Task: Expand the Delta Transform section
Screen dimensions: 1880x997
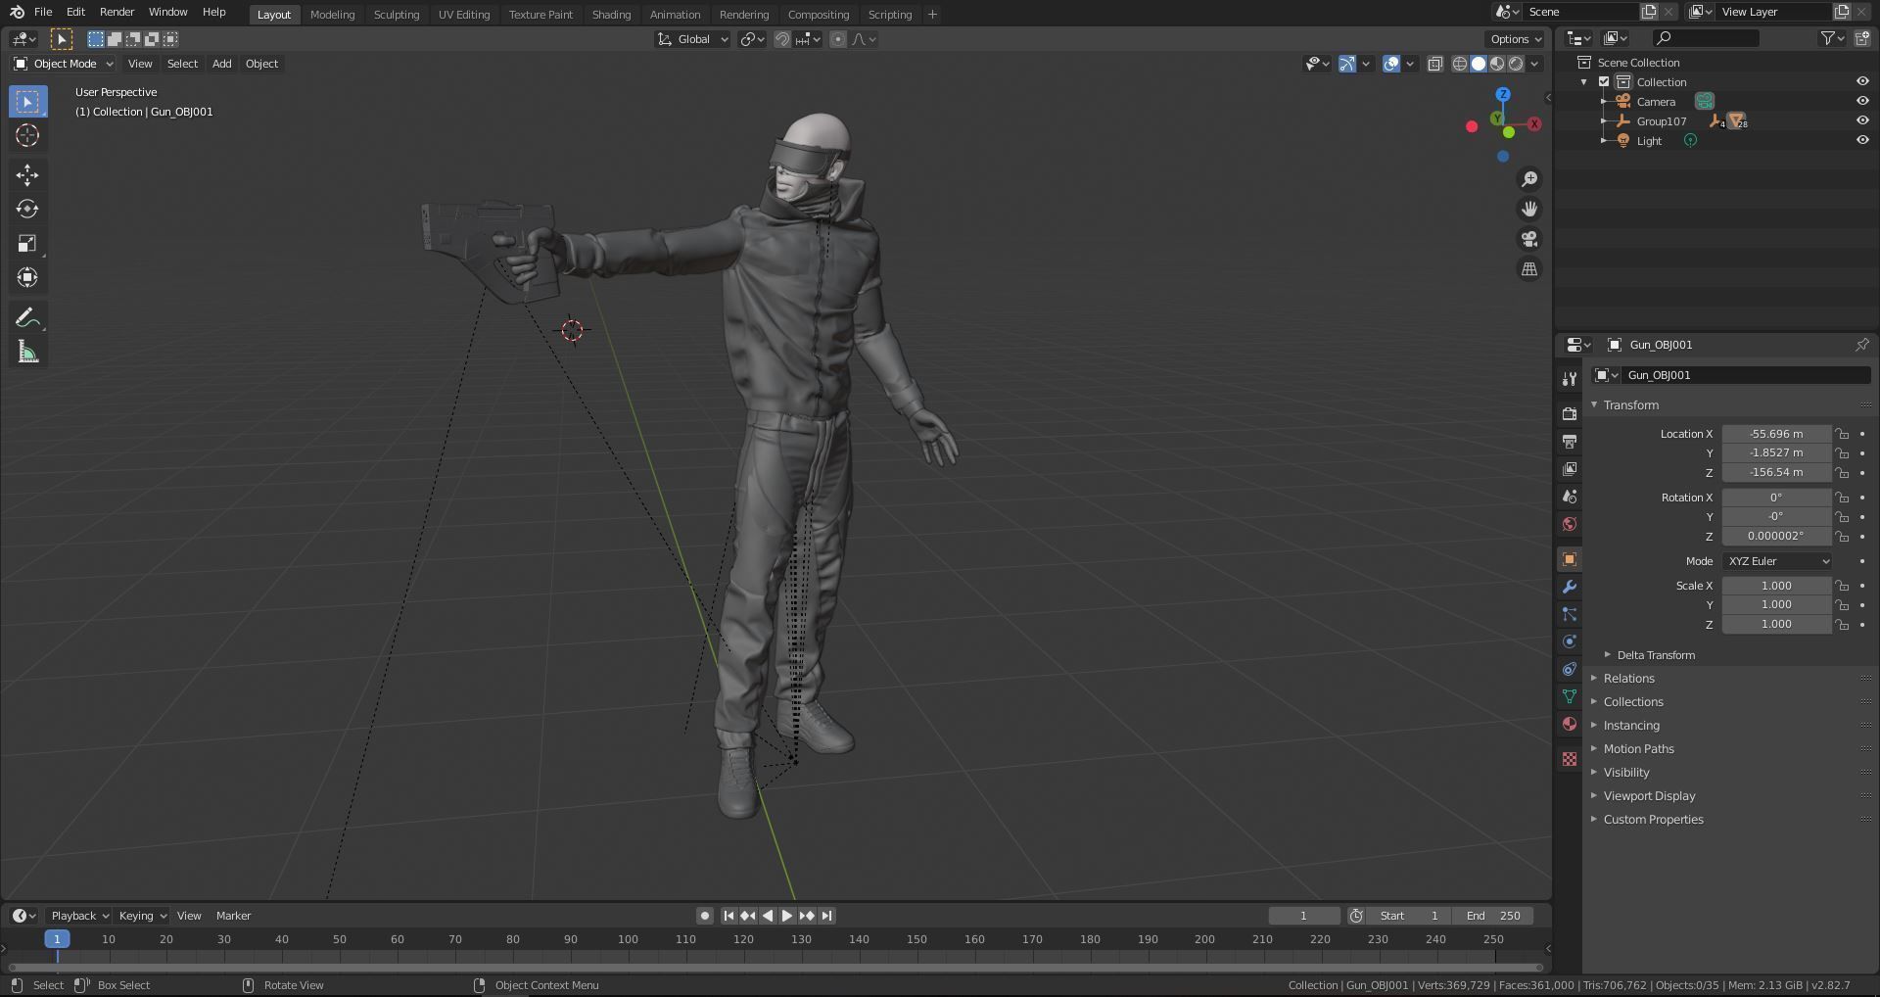Action: click(1656, 655)
